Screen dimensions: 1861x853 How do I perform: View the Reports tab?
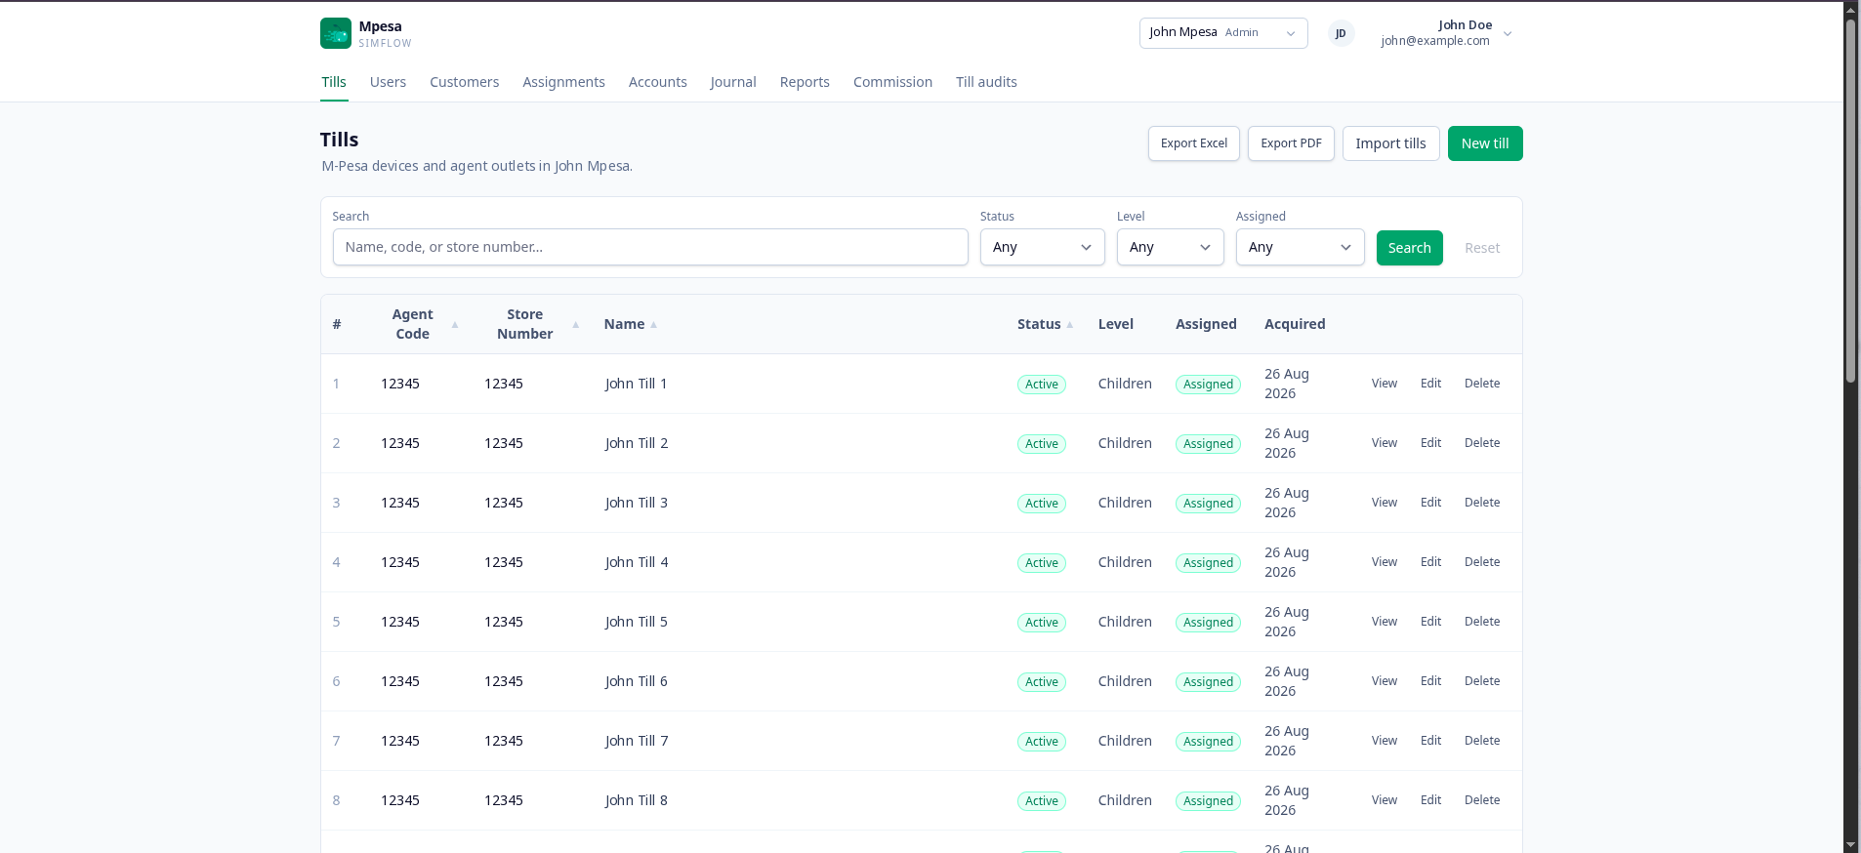805,82
